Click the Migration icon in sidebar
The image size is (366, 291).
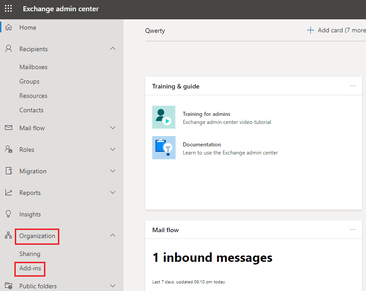point(9,171)
